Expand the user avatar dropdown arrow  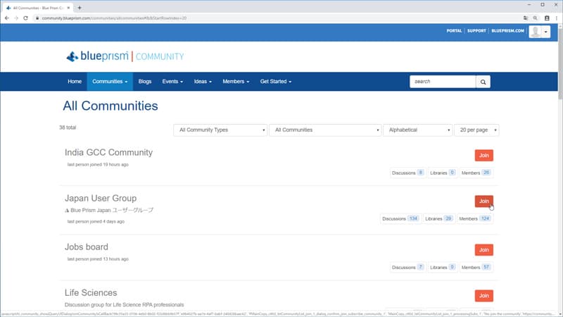coord(546,32)
